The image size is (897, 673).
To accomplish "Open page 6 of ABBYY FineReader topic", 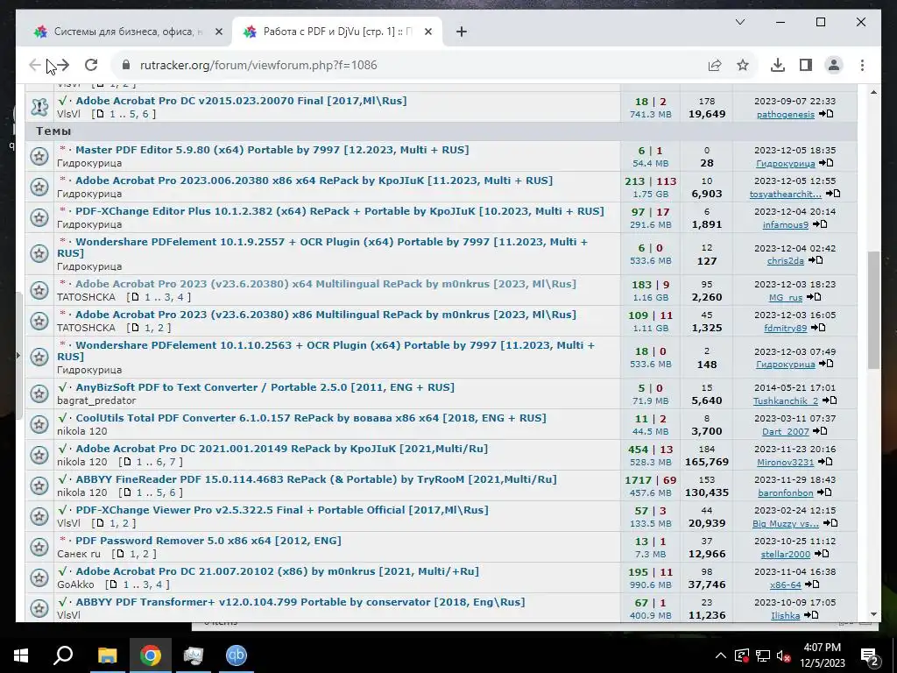I will pos(174,492).
